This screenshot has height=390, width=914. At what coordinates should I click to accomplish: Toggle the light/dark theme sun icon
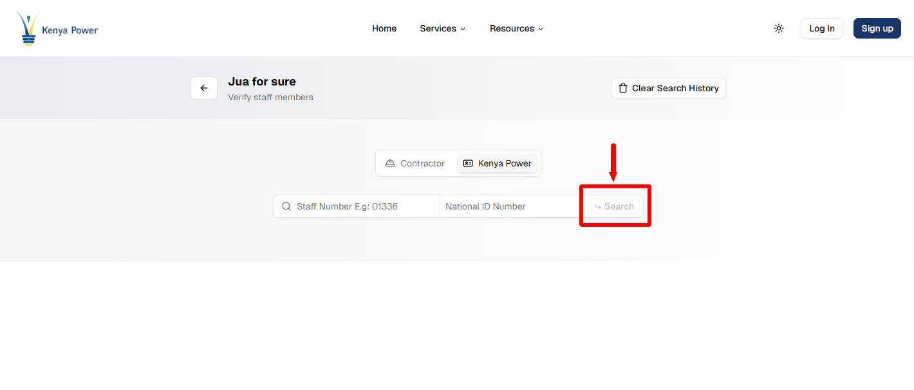[779, 28]
